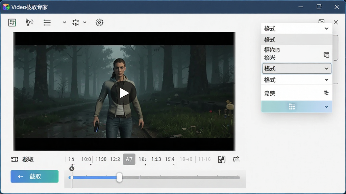
Task: Play the forest video preview
Action: click(x=123, y=93)
